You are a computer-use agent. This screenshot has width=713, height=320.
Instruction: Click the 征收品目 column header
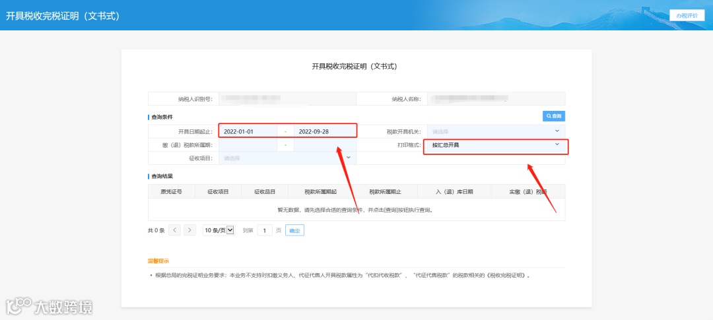265,191
